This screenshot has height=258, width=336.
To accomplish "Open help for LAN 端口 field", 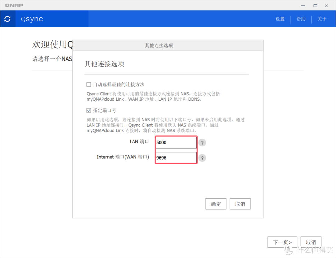I will [x=202, y=143].
